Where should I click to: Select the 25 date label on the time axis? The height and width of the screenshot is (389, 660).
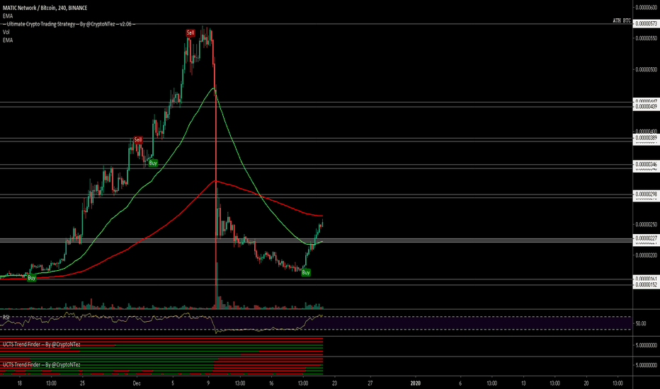[82, 383]
